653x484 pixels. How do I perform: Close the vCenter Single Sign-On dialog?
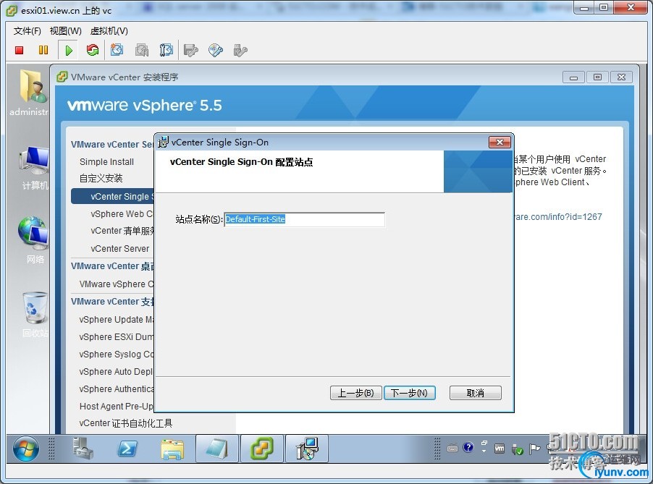tap(500, 143)
